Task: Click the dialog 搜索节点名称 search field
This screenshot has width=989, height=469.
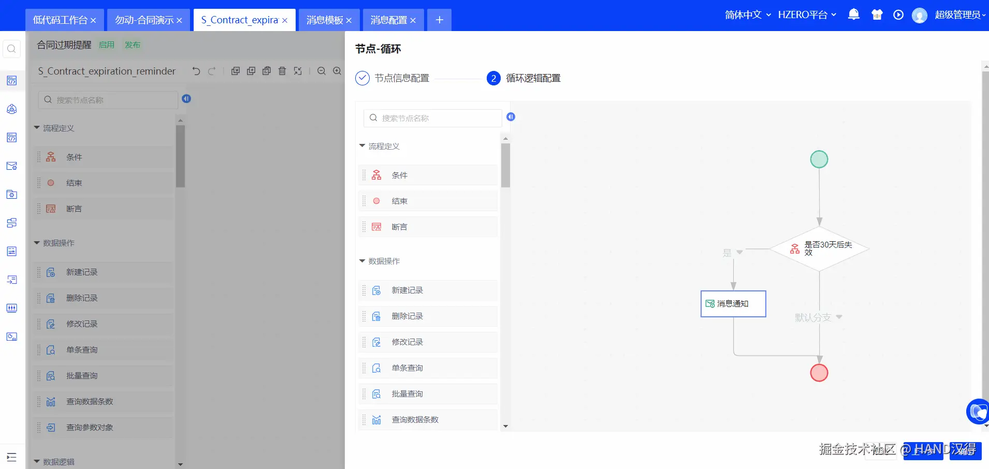Action: coord(433,118)
